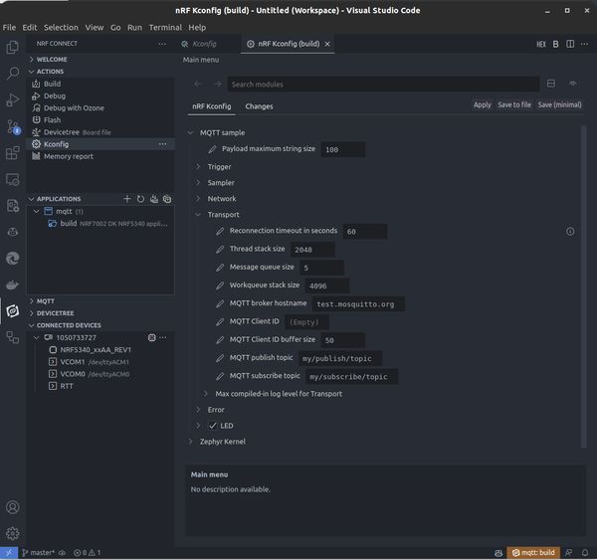597x560 pixels.
Task: Click the Flash action
Action: coord(52,120)
